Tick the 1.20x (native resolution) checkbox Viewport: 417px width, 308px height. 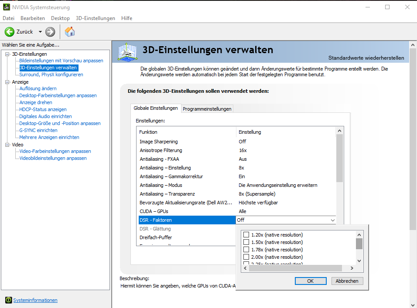(246, 235)
